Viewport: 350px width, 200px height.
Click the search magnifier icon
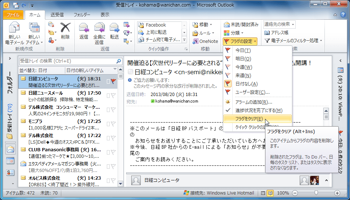119,61
